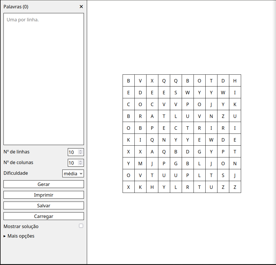Select the bottom-right grid cell with Z

[235, 187]
